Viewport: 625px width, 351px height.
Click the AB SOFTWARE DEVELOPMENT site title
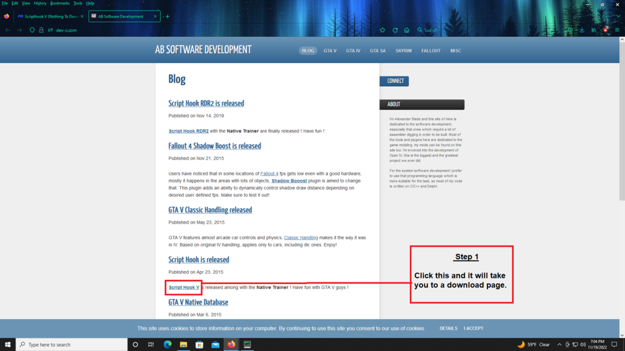tap(203, 50)
